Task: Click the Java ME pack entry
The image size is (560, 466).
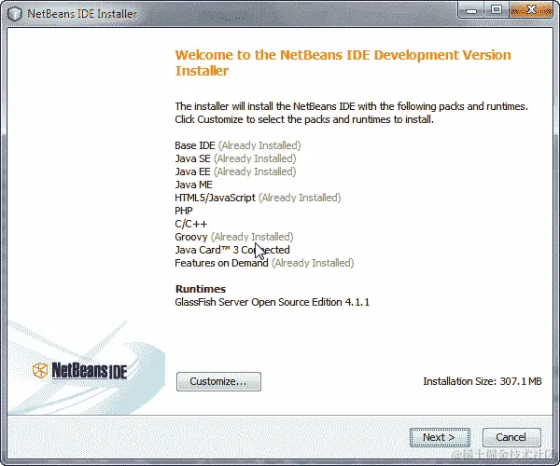Action: pyautogui.click(x=193, y=185)
